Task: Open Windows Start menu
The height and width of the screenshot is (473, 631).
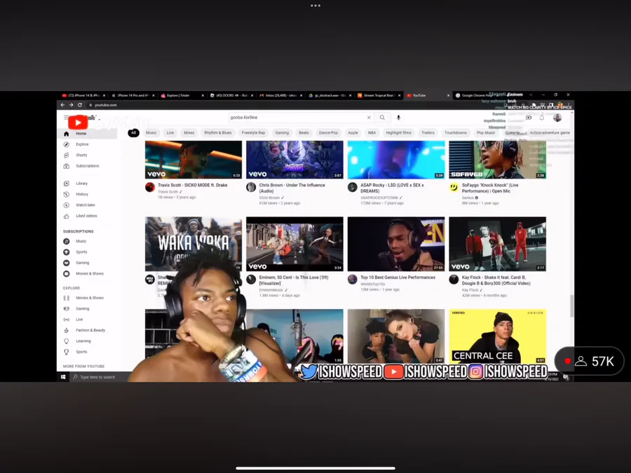Action: [x=63, y=377]
